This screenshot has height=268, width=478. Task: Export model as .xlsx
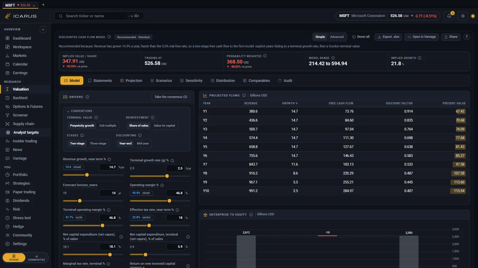click(x=388, y=37)
